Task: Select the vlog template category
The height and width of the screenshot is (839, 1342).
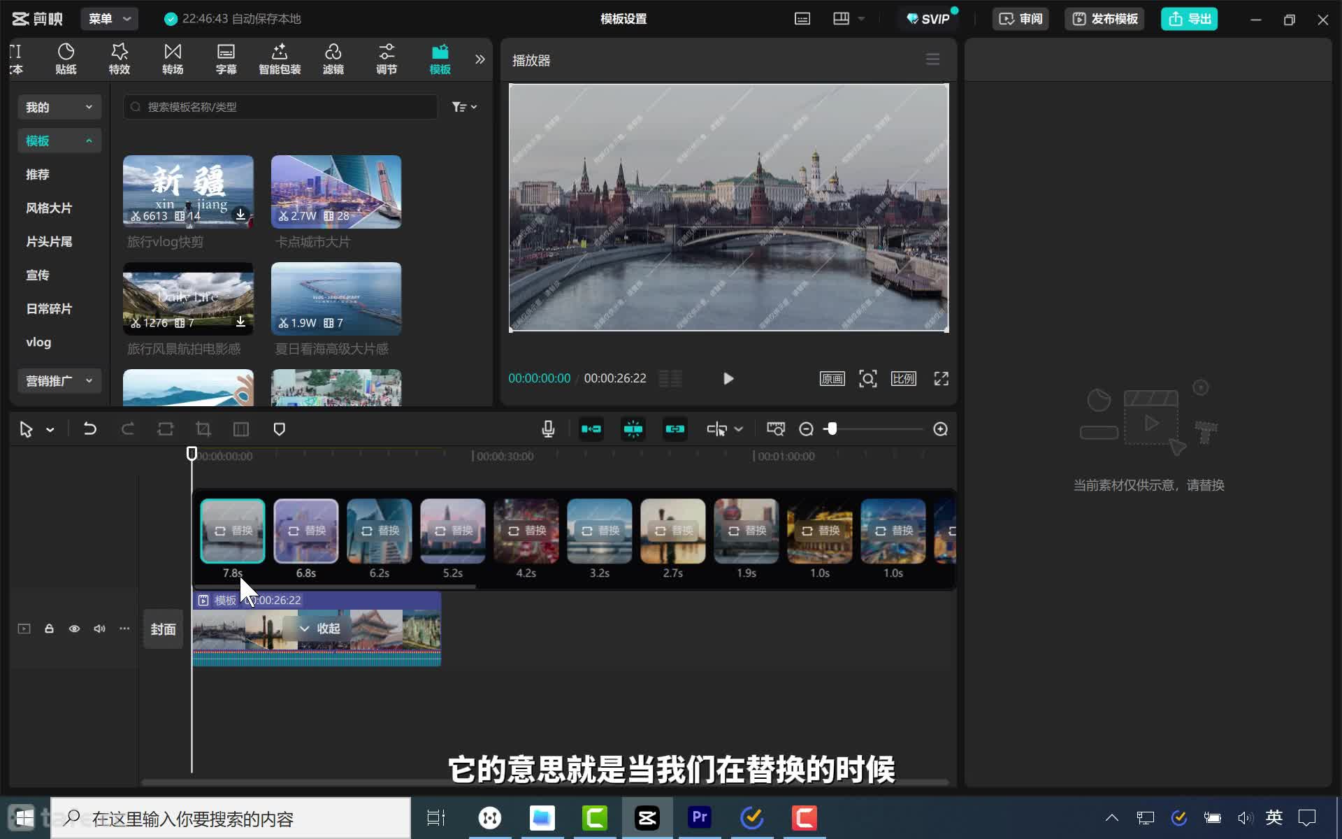Action: (38, 342)
